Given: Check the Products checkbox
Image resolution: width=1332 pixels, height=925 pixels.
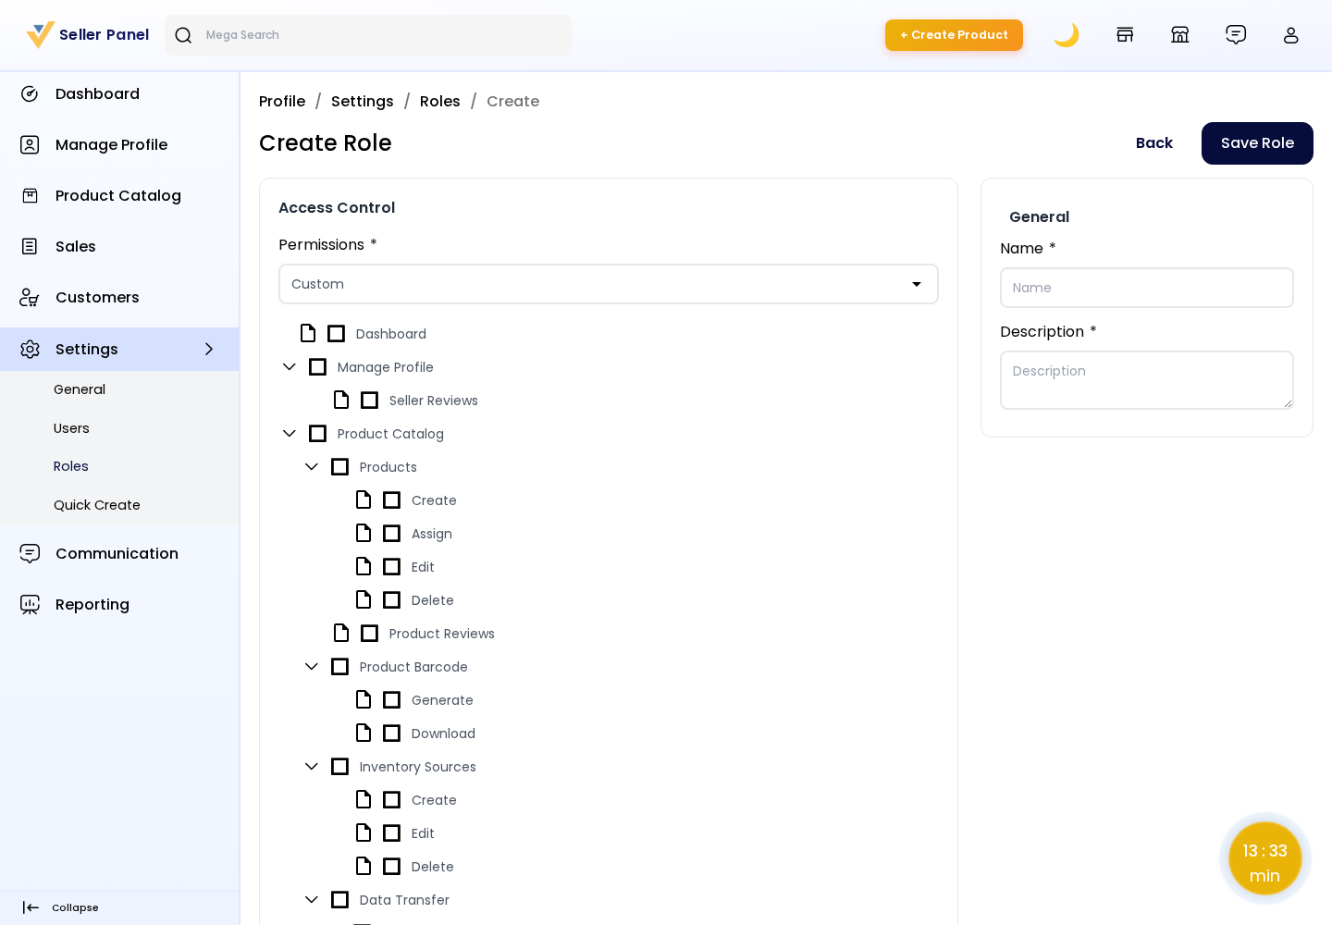Looking at the screenshot, I should (x=340, y=466).
